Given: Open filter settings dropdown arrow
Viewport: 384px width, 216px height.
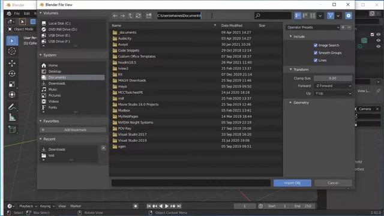Looking at the screenshot, I should click(x=338, y=16).
